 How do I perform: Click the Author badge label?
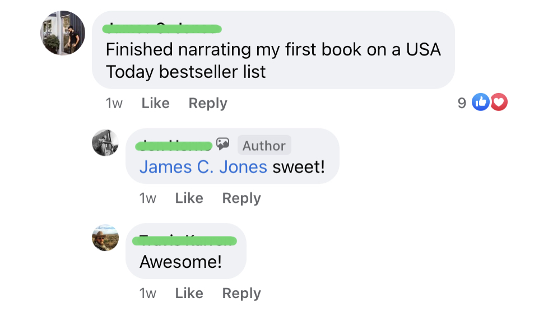(x=264, y=146)
